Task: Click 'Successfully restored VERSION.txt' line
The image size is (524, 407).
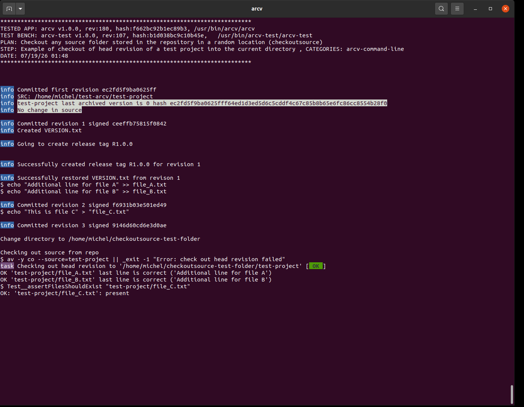Action: (99, 178)
